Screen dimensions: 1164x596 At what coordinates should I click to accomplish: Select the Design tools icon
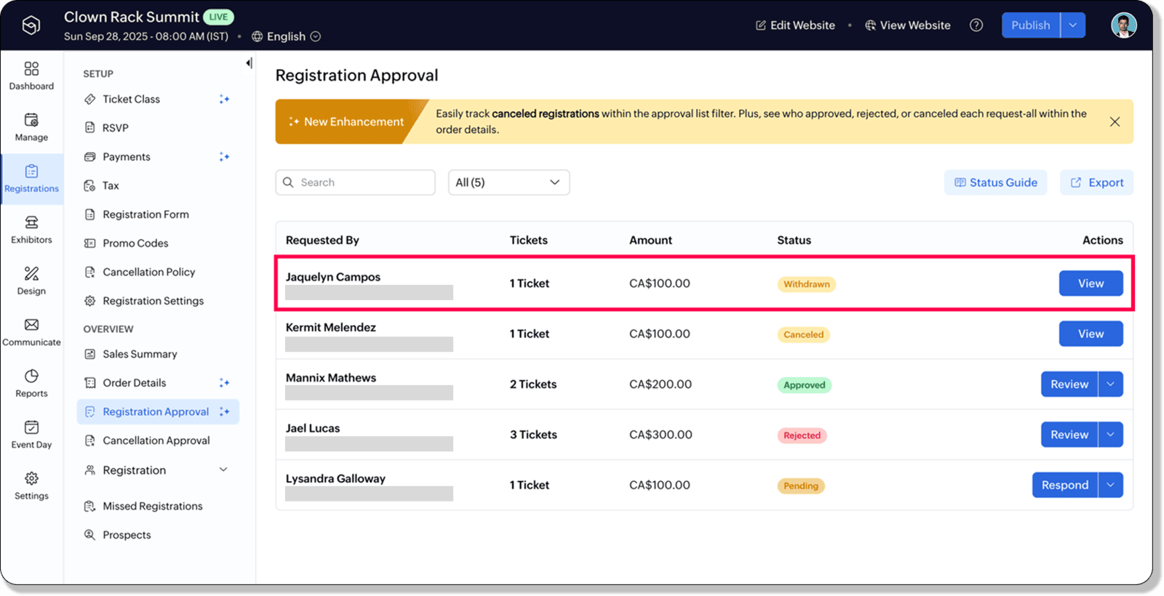[x=31, y=274]
